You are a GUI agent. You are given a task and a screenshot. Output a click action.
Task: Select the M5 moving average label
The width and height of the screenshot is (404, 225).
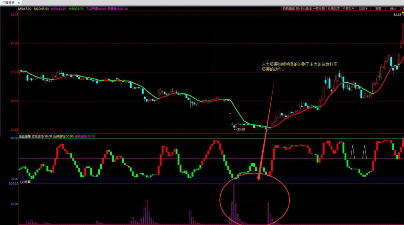coord(25,9)
